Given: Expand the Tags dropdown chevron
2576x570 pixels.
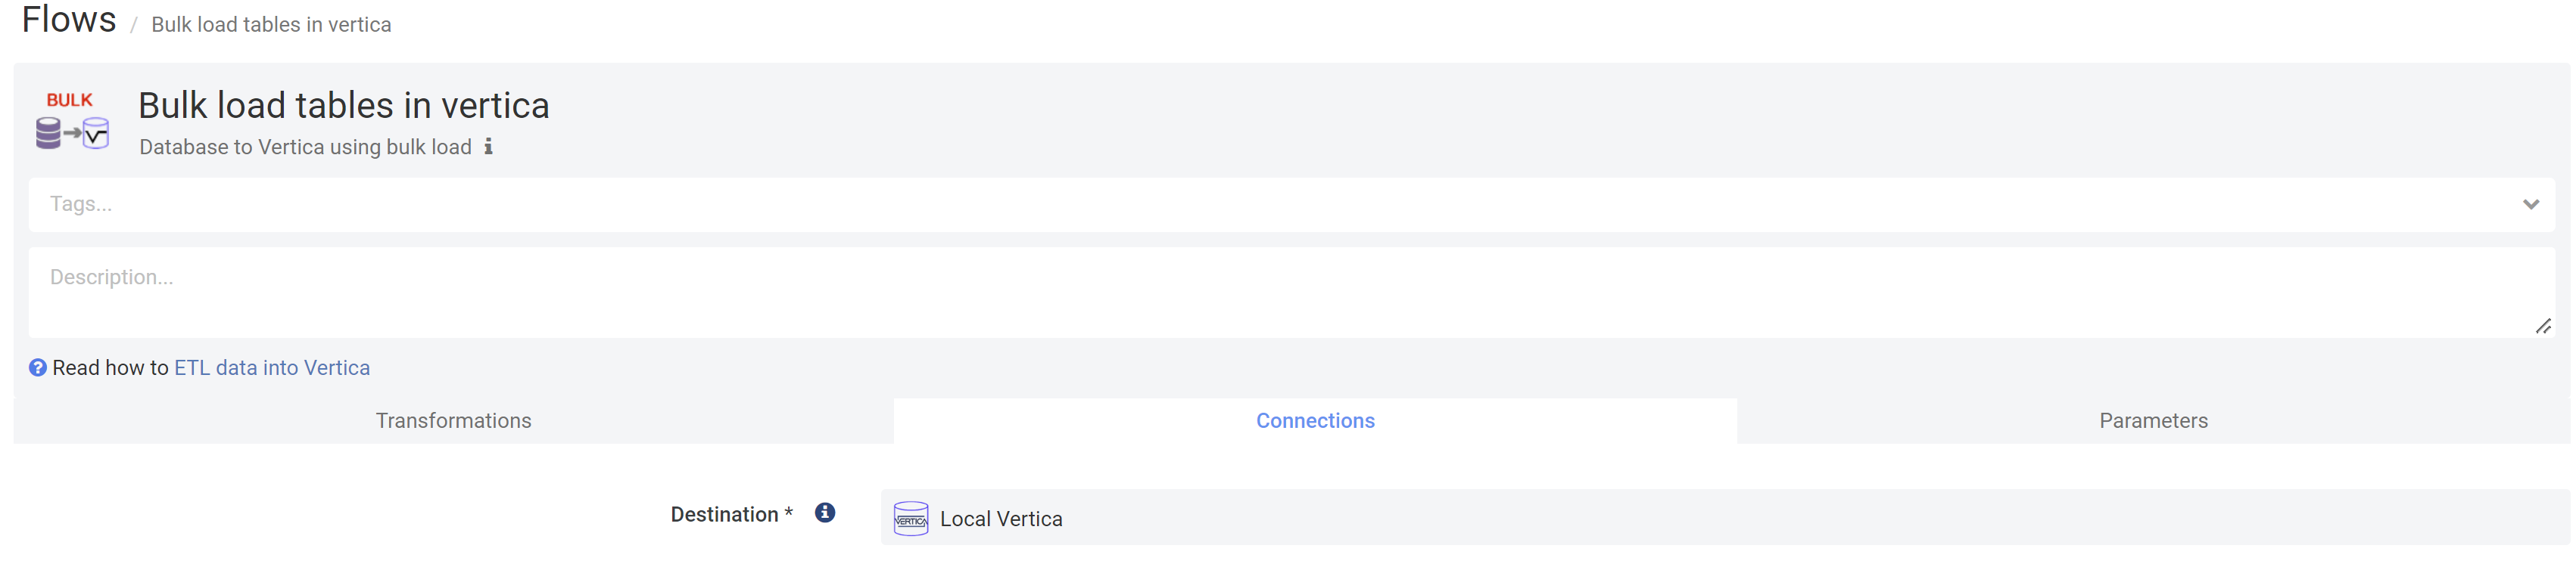Looking at the screenshot, I should (2530, 205).
